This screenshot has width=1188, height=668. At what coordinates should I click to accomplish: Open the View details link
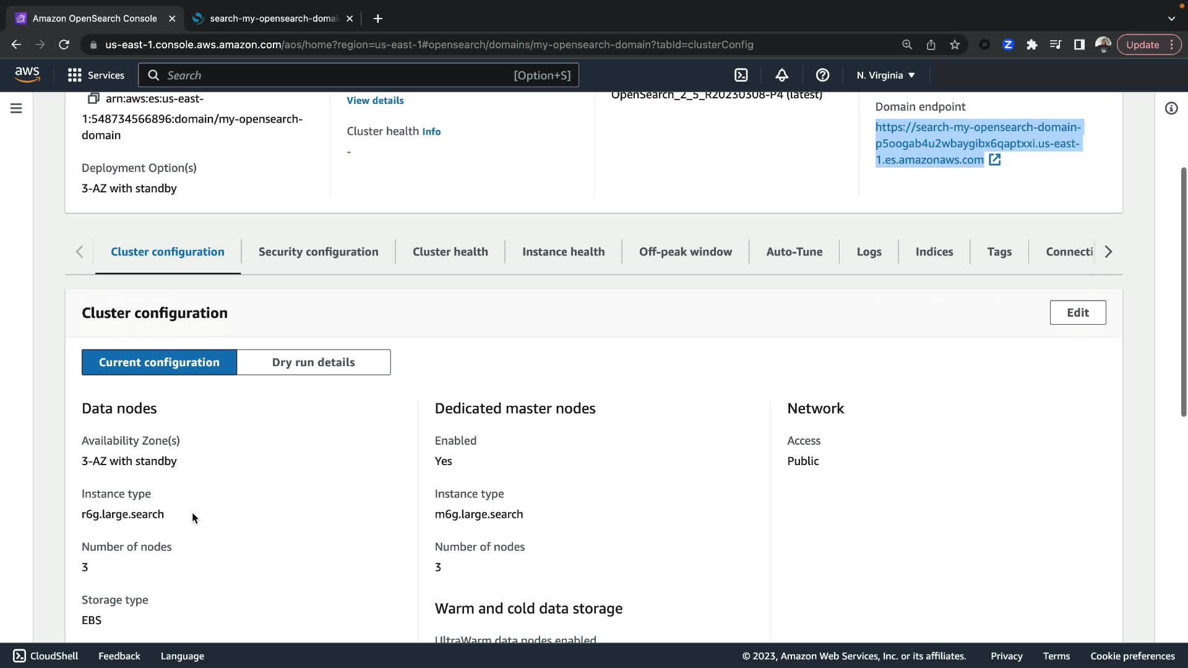(x=375, y=100)
